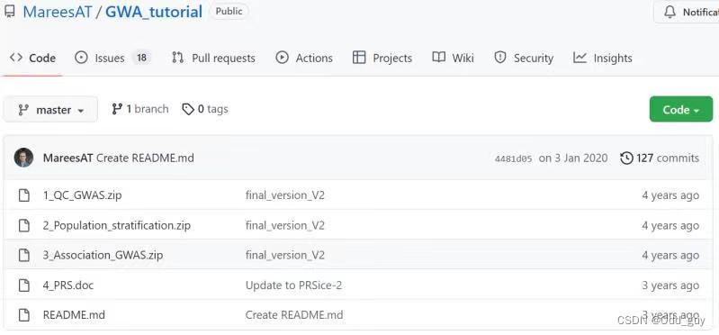Open the 1_QC_GWAS.zip file
The height and width of the screenshot is (335, 719).
click(x=83, y=195)
